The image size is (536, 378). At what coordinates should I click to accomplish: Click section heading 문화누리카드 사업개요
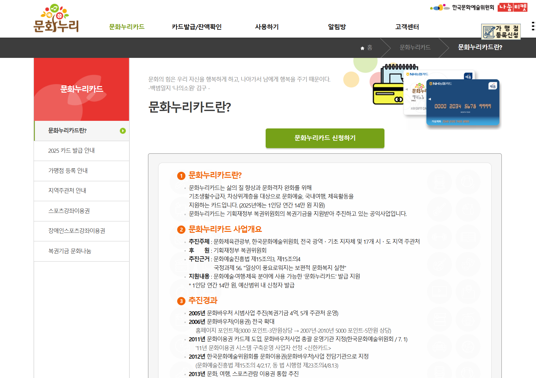point(225,229)
